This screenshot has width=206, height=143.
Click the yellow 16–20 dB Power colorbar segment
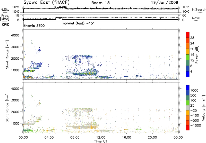(188, 51)
